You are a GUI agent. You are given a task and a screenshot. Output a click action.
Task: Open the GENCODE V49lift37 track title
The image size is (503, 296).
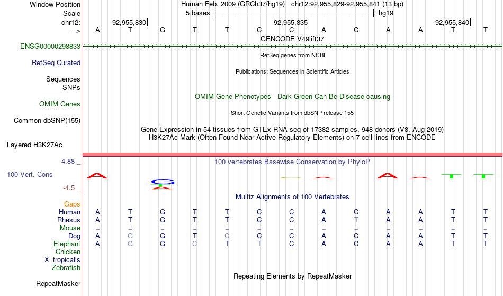292,39
